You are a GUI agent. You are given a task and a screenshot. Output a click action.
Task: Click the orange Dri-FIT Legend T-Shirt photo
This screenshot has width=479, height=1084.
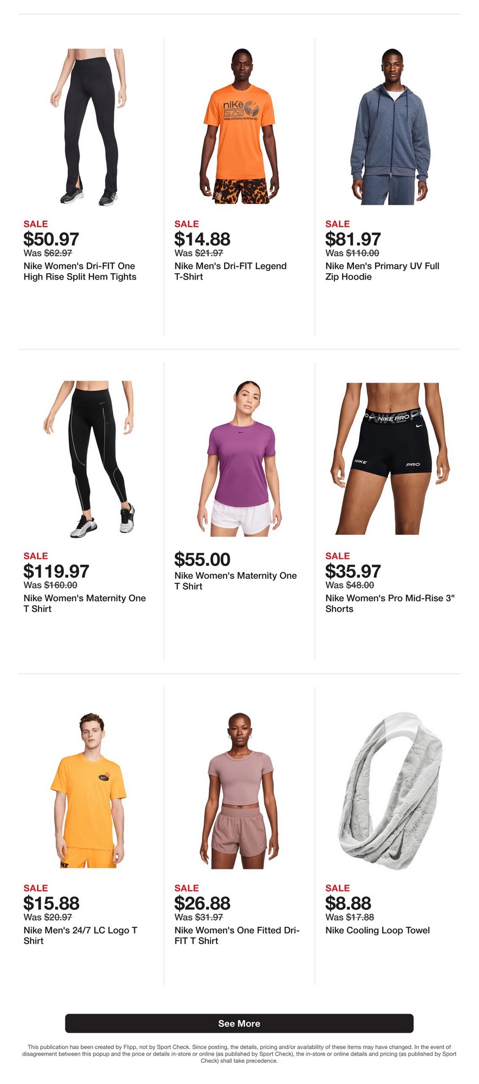coord(240,126)
